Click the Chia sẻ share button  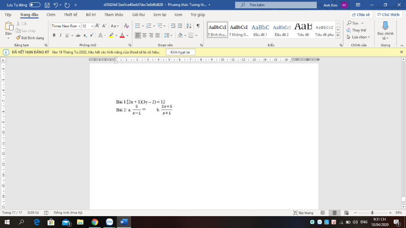[x=361, y=15]
